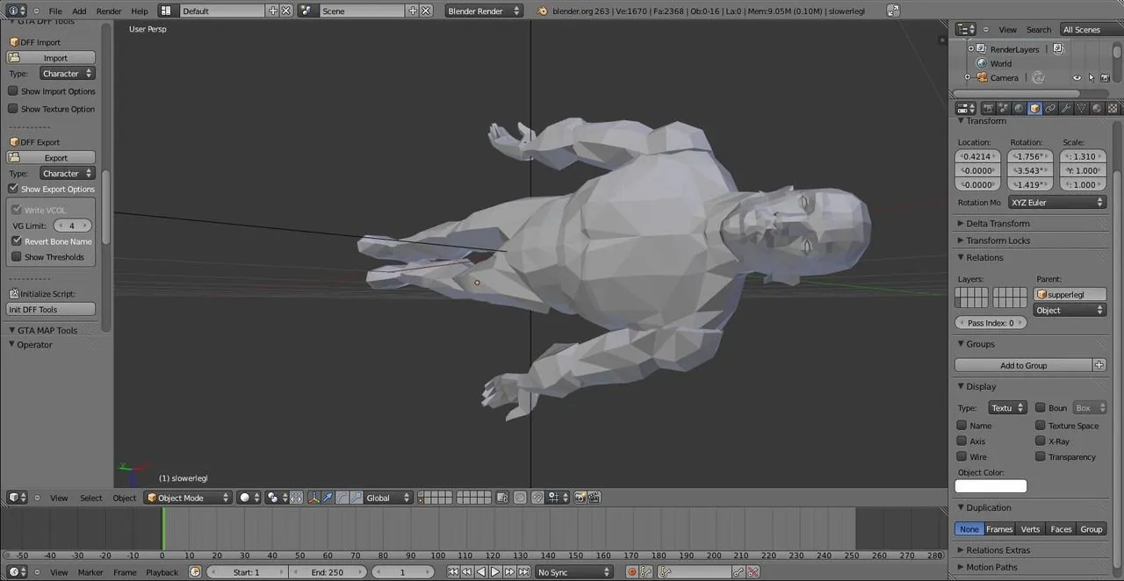The width and height of the screenshot is (1124, 581).
Task: Open the Global orientation dropdown
Action: coord(388,498)
